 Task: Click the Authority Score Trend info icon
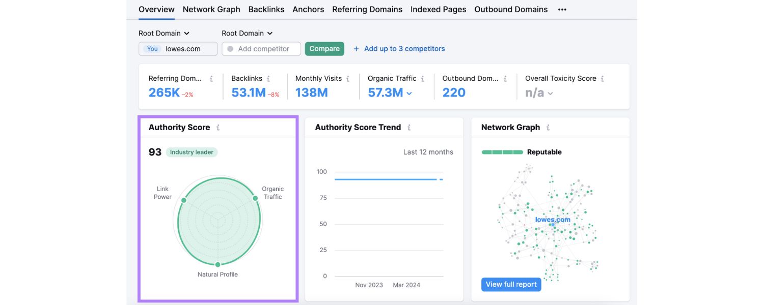408,127
